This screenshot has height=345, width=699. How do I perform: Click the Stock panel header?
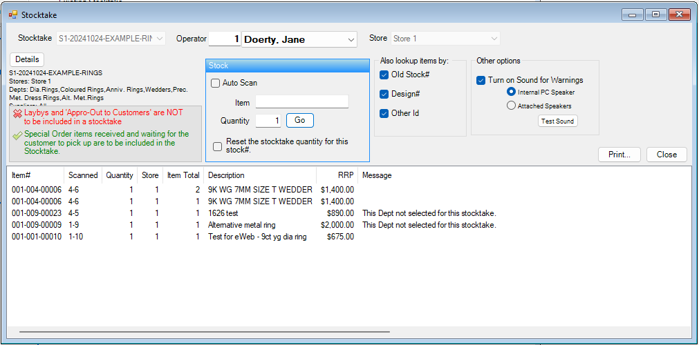pos(288,66)
